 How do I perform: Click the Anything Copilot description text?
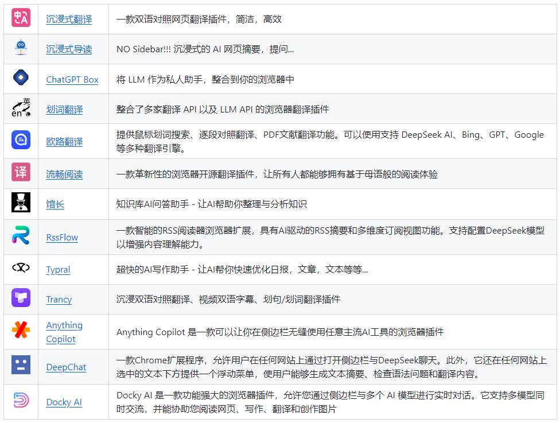[280, 332]
